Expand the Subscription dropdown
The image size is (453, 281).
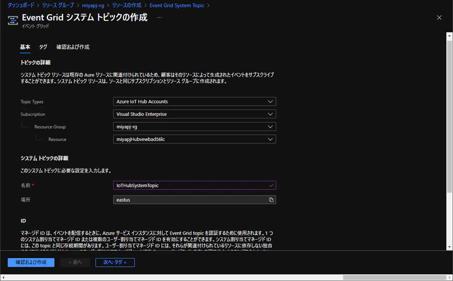pyautogui.click(x=194, y=114)
